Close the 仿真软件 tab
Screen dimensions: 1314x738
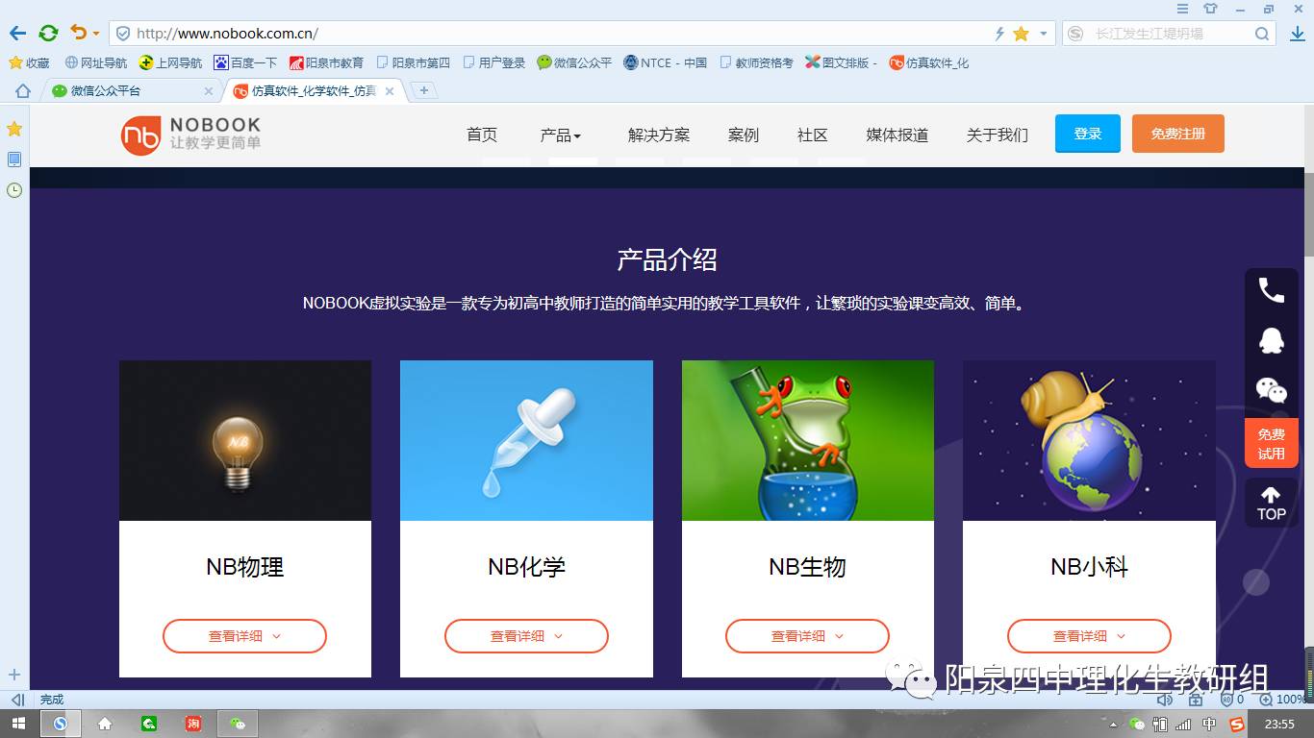point(390,91)
